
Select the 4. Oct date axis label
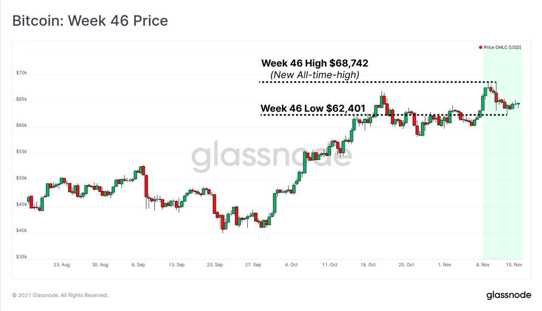pos(292,265)
